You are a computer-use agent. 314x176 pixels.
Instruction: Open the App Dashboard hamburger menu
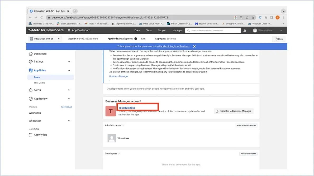point(69,30)
